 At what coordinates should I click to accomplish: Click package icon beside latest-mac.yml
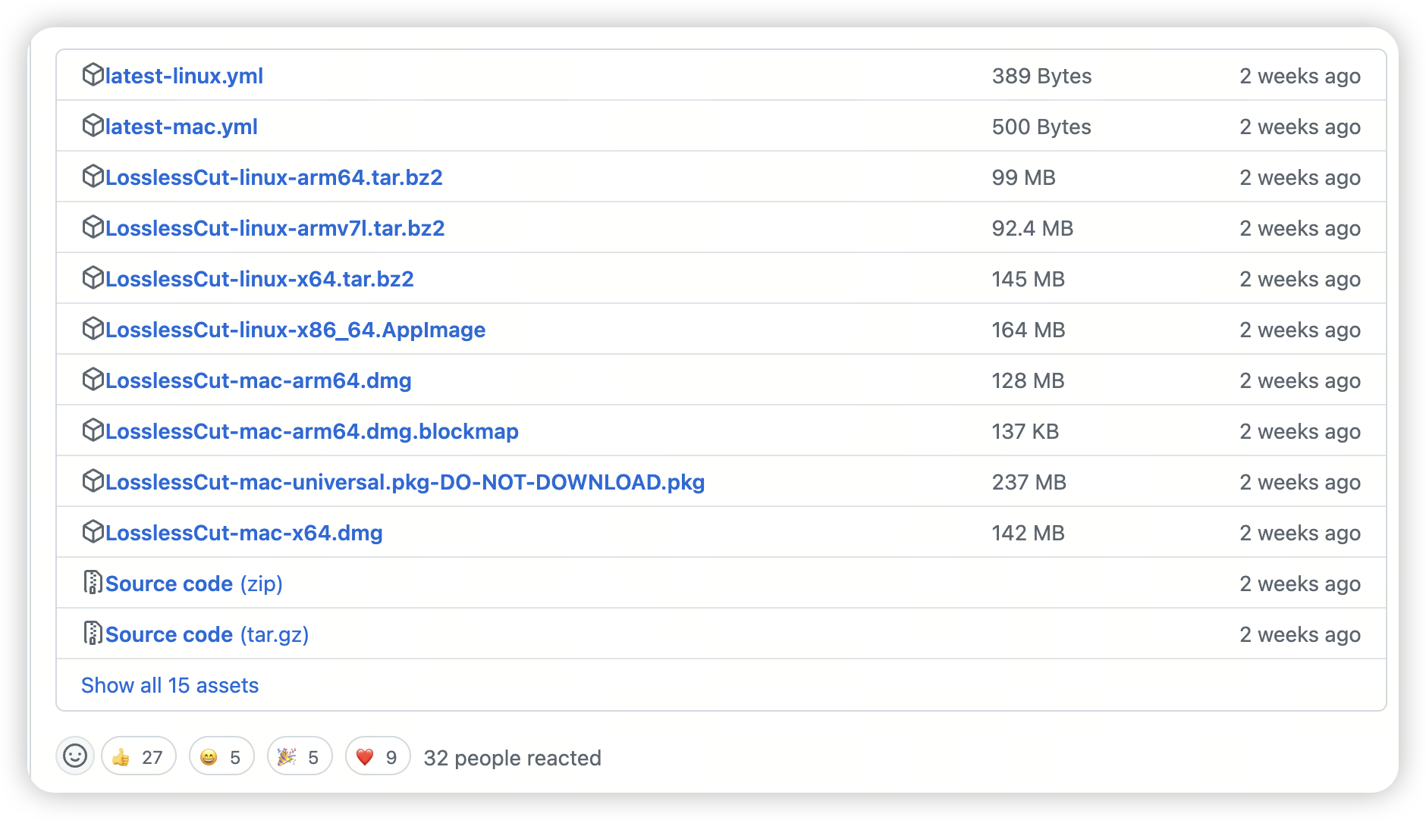[x=93, y=126]
